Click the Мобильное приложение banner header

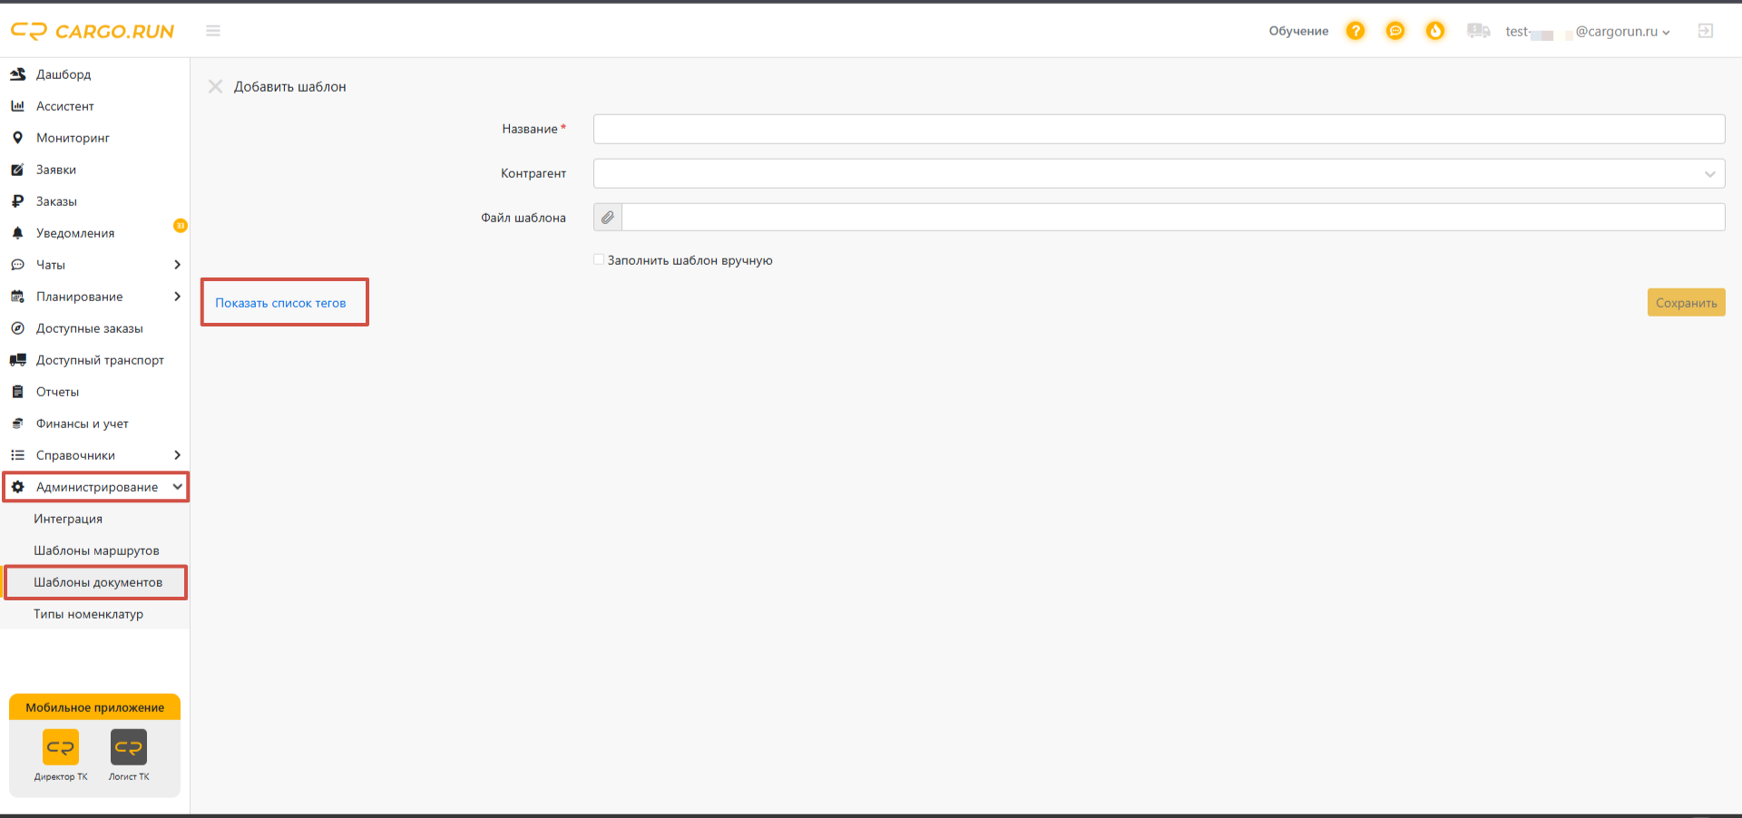point(95,707)
